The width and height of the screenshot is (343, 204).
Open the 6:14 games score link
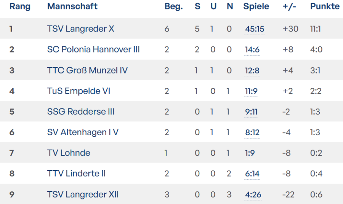point(252,174)
